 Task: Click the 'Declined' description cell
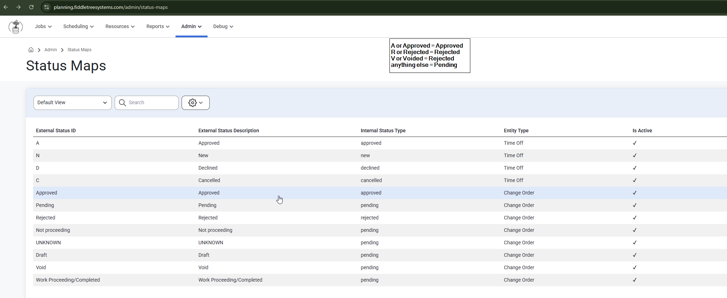point(208,168)
